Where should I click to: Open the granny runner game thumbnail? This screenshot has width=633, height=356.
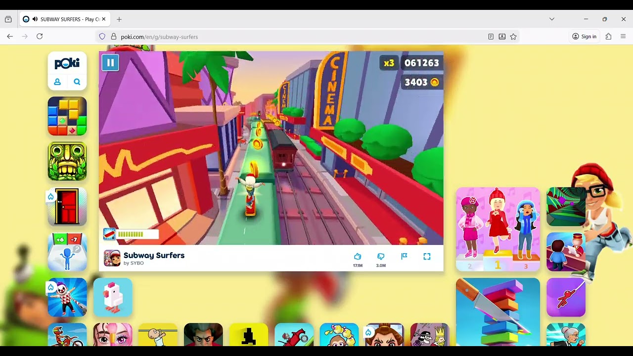tap(566, 335)
